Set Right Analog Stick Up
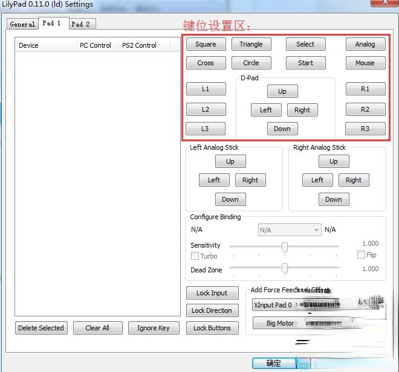This screenshot has height=372, width=399. coord(334,161)
